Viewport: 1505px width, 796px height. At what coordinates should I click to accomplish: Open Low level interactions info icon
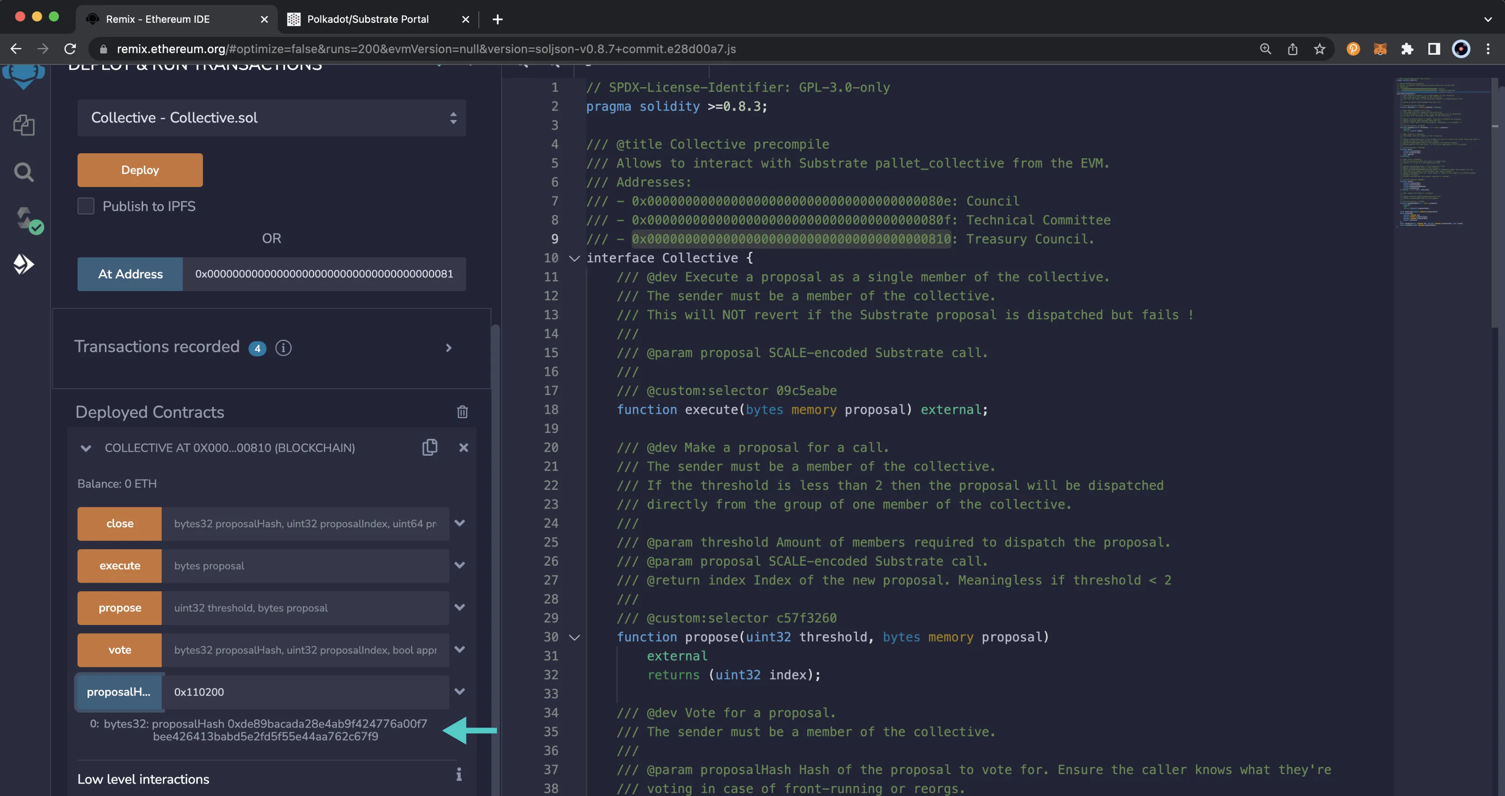(459, 775)
